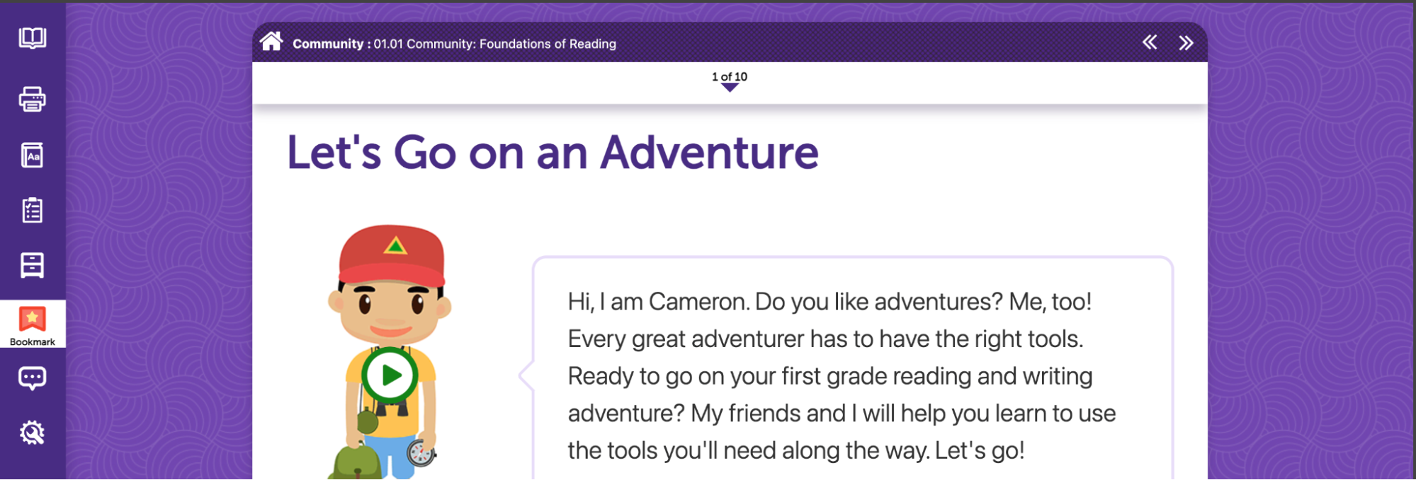Go to the home page icon
1416x480 pixels.
click(x=271, y=42)
